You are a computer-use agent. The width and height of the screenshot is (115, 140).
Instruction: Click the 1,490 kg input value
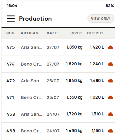coord(74,131)
